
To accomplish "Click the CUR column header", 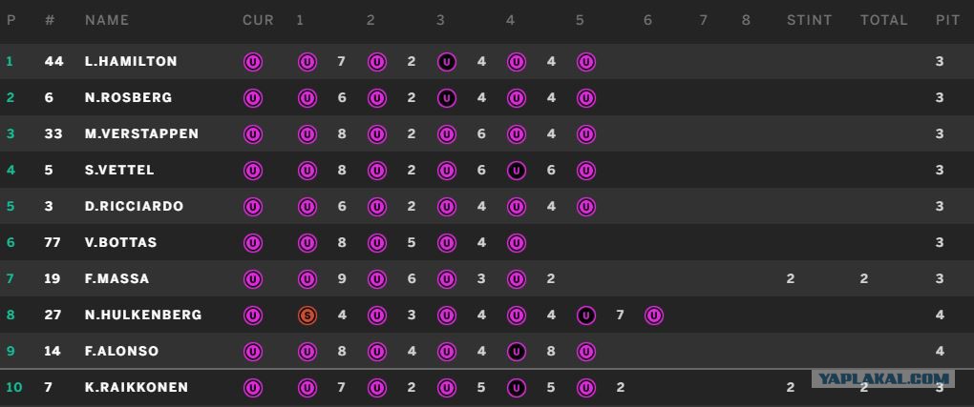I will pyautogui.click(x=259, y=20).
